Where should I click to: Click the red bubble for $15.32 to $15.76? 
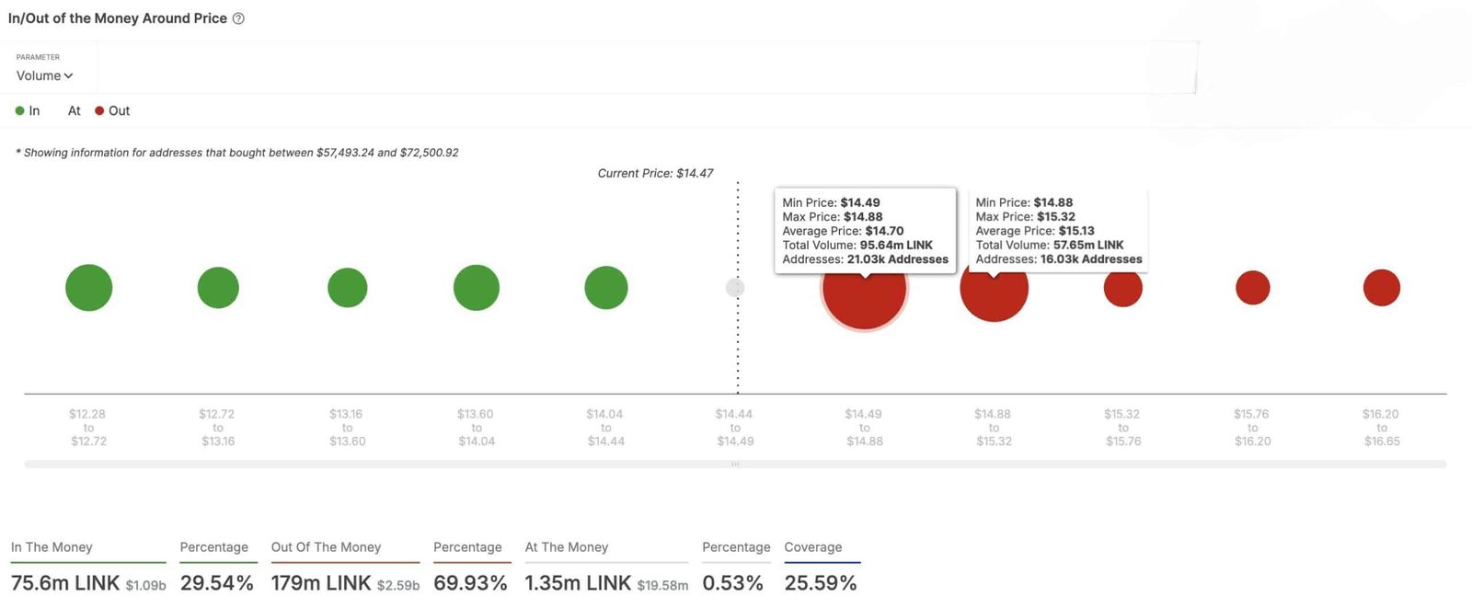[x=1123, y=288]
